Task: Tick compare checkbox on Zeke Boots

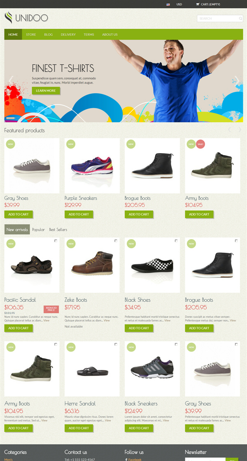Action: tap(116, 241)
